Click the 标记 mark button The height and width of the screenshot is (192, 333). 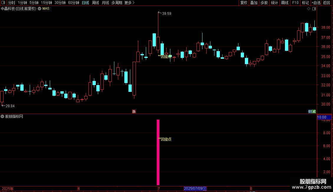[x=305, y=3]
